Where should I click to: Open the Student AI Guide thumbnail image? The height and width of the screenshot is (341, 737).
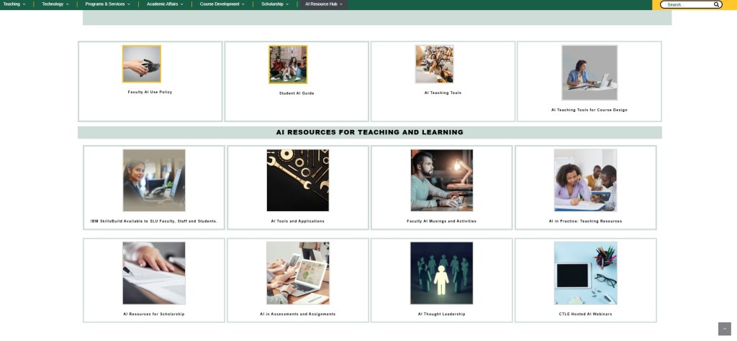pyautogui.click(x=288, y=65)
